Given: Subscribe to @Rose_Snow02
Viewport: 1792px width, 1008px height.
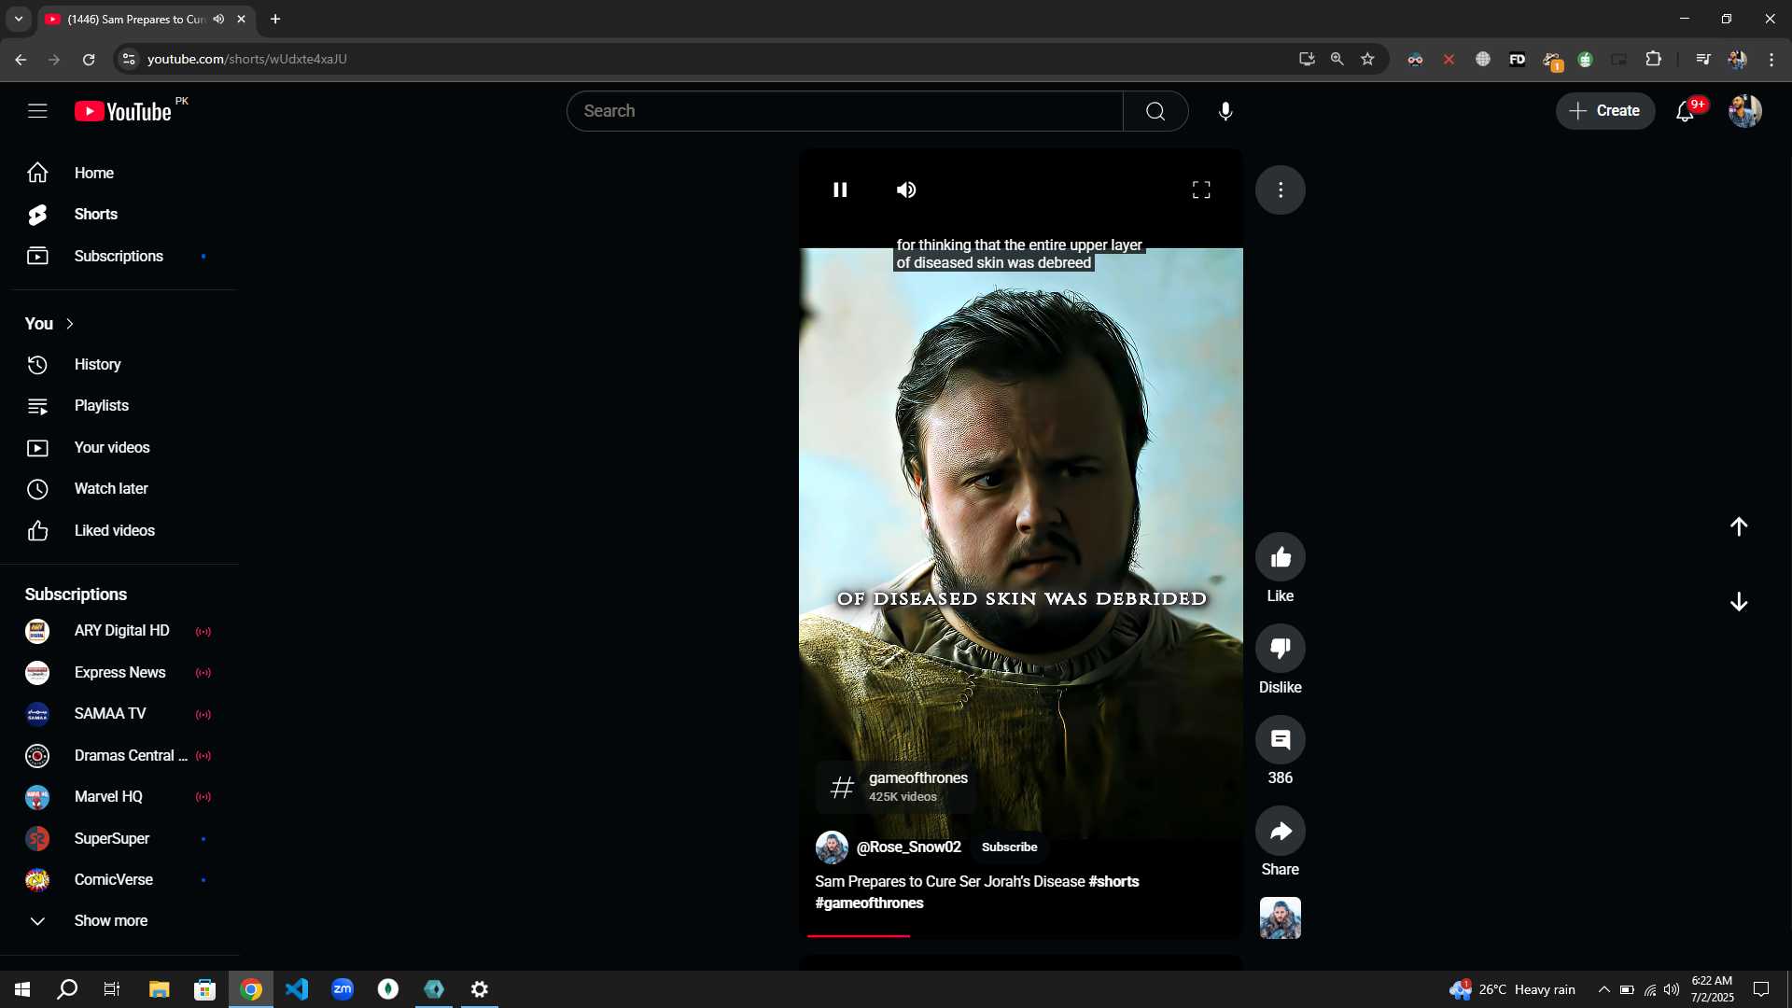Looking at the screenshot, I should click(x=1009, y=847).
